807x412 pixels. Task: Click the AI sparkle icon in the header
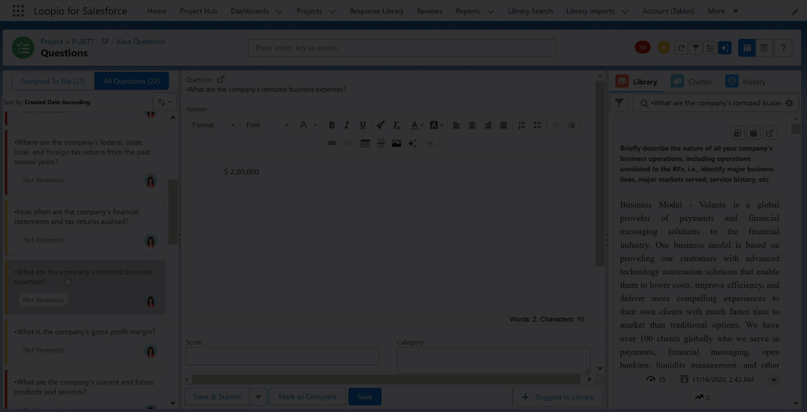[725, 48]
